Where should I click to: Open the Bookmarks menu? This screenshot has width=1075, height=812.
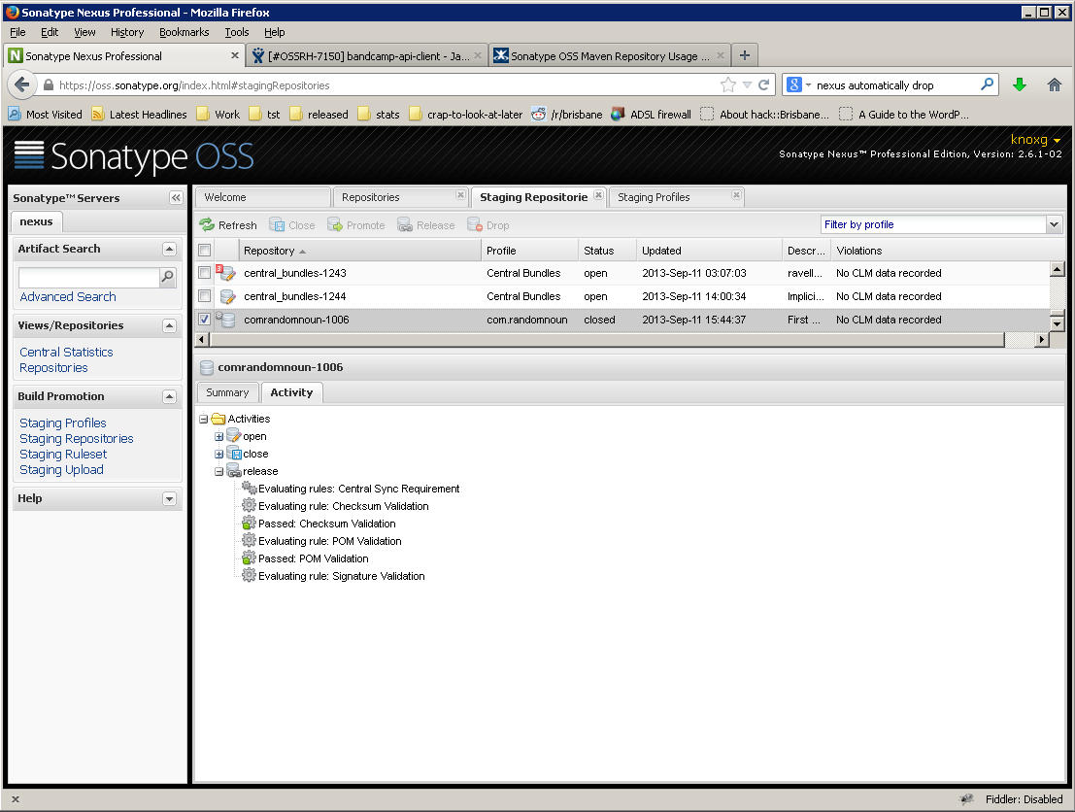184,32
